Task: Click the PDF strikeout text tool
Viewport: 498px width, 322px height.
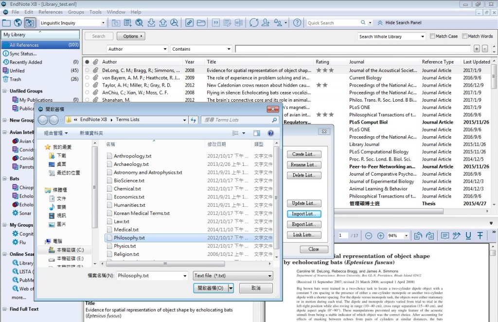Action: click(480, 235)
